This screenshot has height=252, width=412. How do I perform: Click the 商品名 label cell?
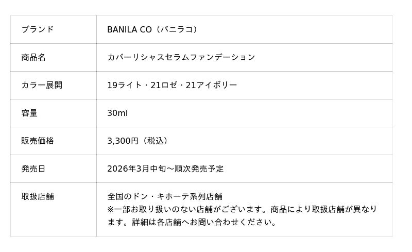pos(33,57)
